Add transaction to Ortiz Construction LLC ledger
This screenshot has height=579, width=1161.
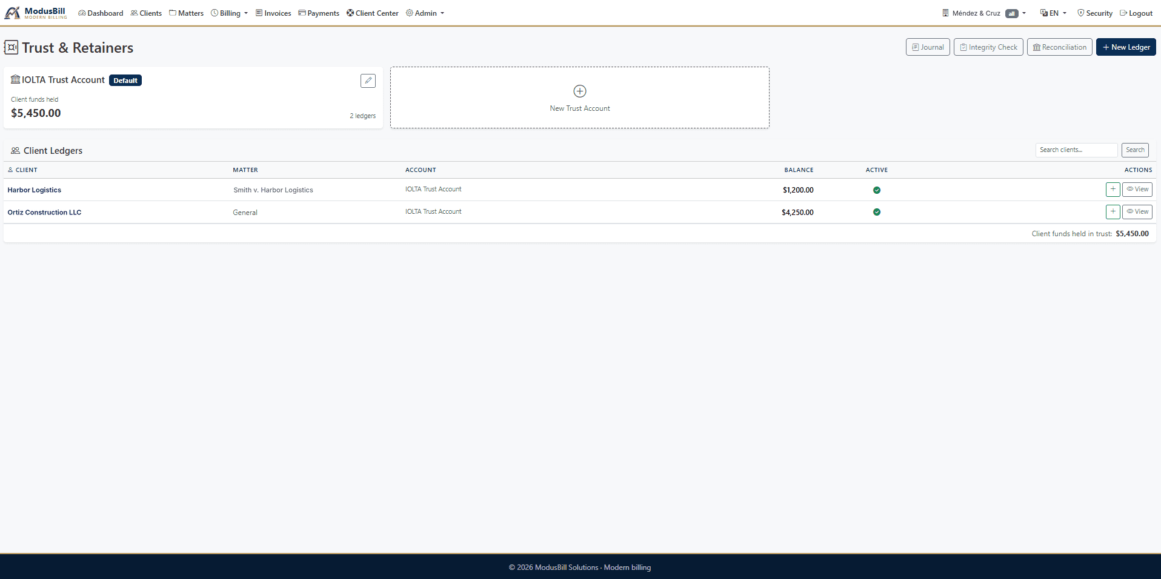[x=1113, y=212]
